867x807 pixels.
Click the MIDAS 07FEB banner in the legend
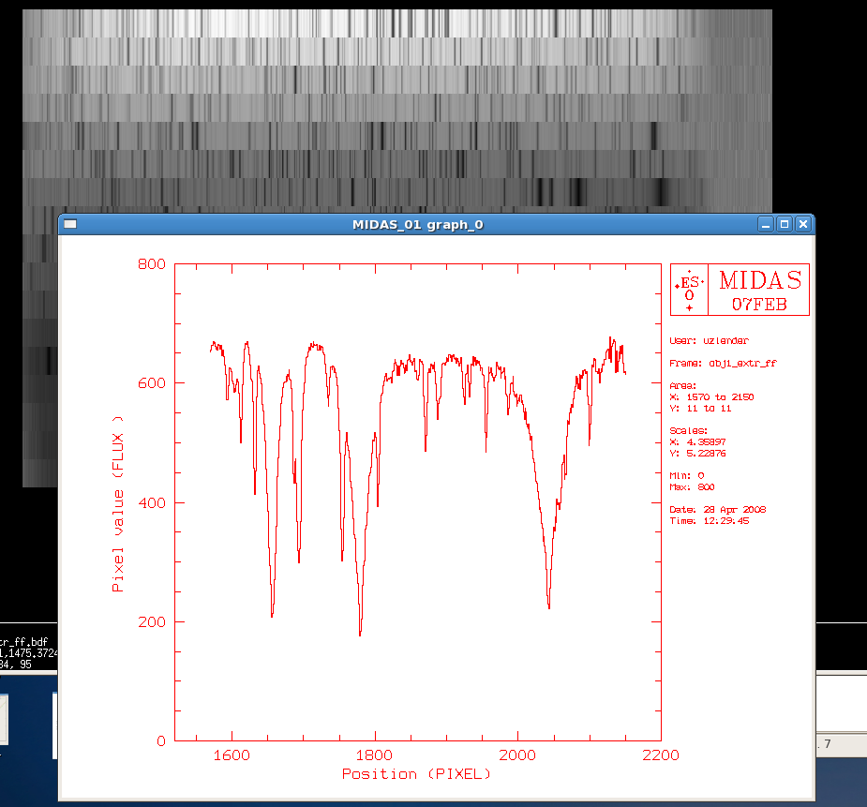pyautogui.click(x=761, y=289)
